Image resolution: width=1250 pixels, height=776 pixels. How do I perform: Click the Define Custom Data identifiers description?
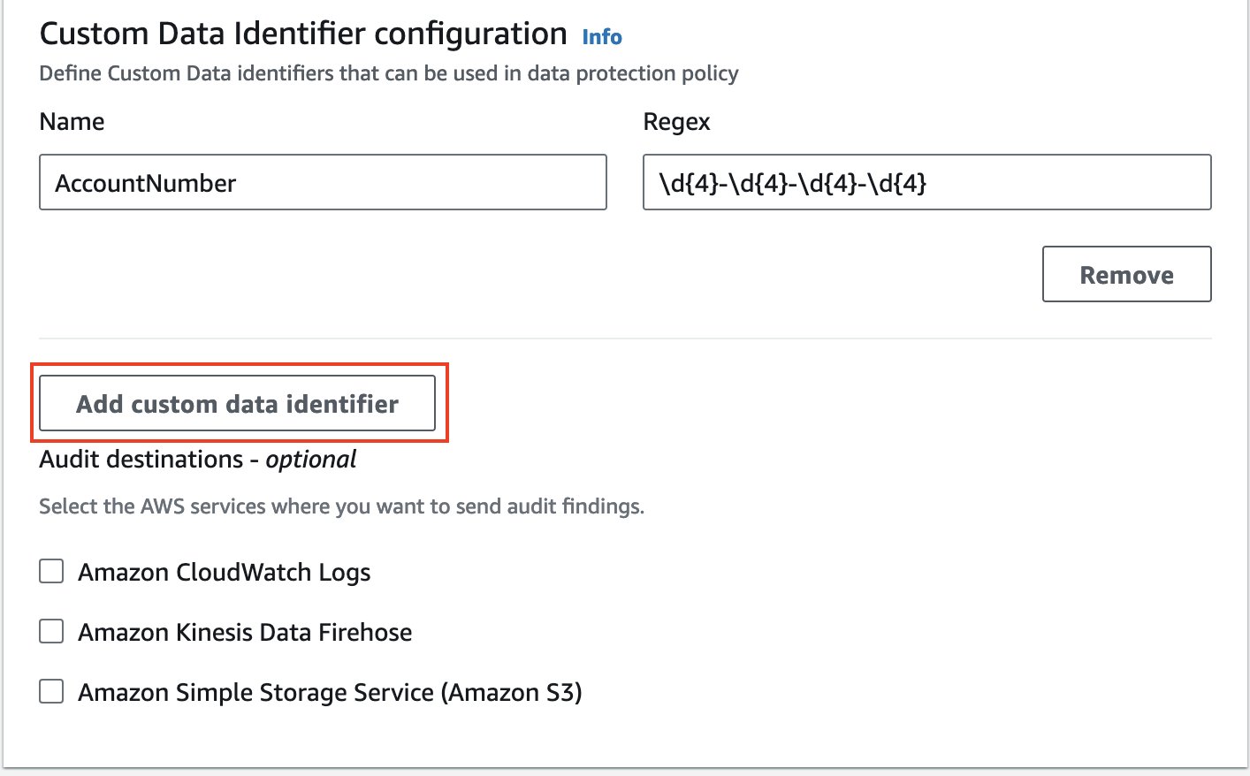(x=389, y=73)
